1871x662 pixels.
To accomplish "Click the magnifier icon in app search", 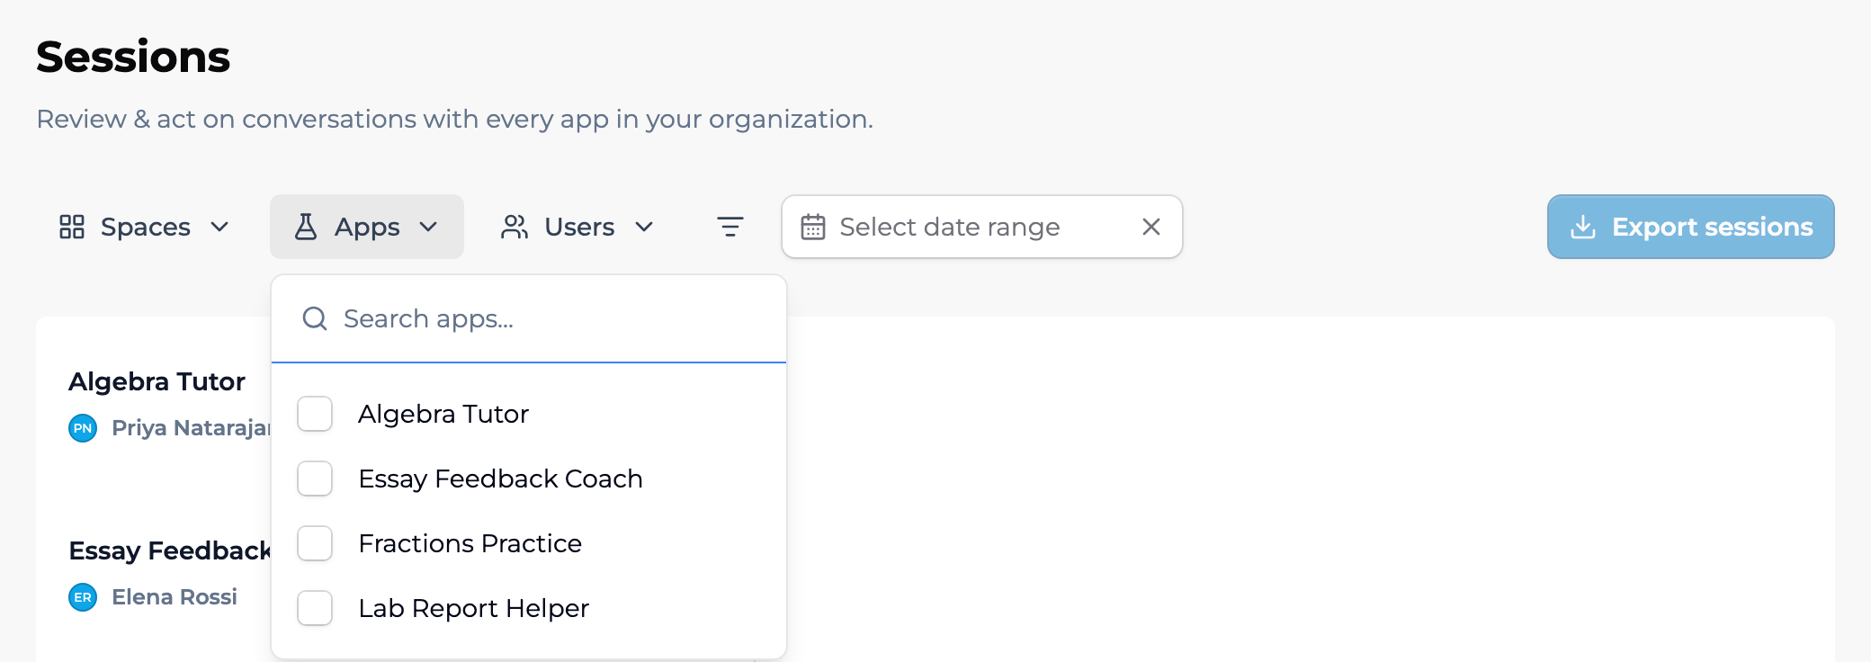I will (x=315, y=318).
